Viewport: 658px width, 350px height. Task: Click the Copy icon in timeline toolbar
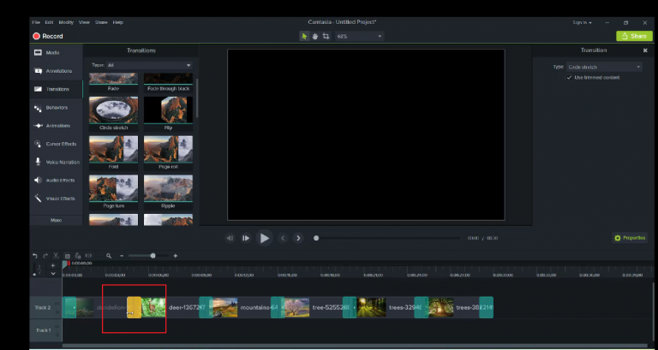pos(67,256)
